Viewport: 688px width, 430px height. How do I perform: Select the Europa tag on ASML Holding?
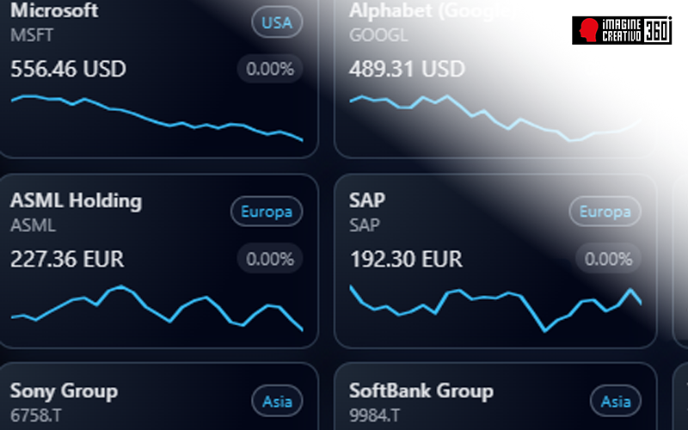point(267,212)
